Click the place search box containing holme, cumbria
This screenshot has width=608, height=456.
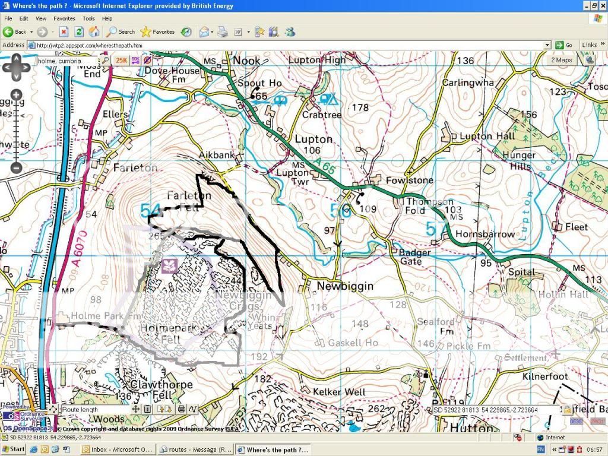tap(68, 61)
